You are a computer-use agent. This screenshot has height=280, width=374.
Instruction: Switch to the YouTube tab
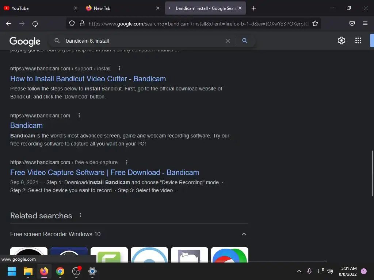coord(40,8)
